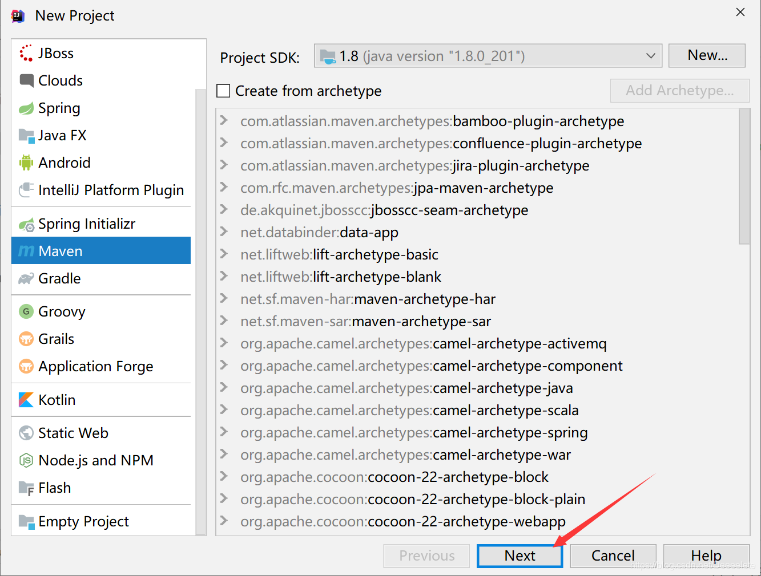
Task: Click the Grails icon
Action: click(26, 339)
